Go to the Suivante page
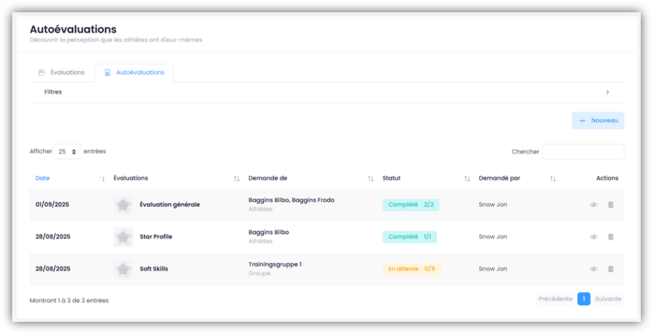Viewport: 653px width, 334px height. click(x=608, y=299)
